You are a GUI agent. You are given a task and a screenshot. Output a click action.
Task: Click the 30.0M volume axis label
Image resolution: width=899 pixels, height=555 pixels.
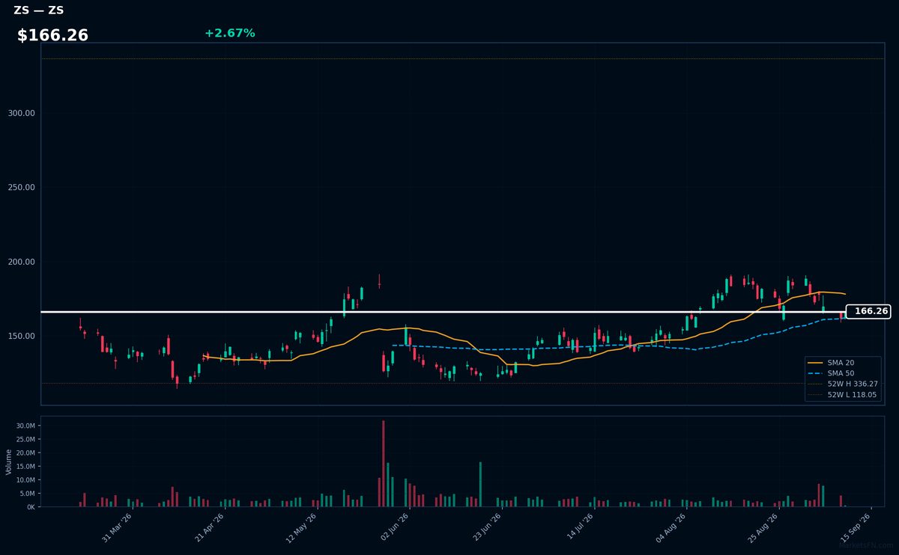25,426
